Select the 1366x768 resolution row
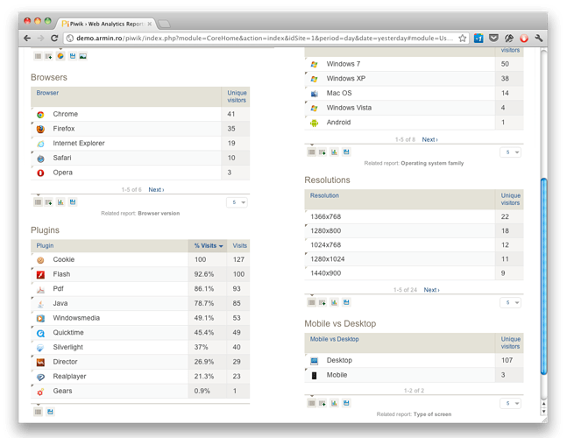The width and height of the screenshot is (567, 438). pos(414,216)
